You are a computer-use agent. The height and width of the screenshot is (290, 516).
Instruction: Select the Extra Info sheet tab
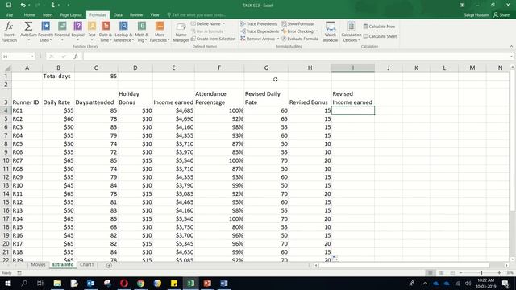[x=63, y=264]
